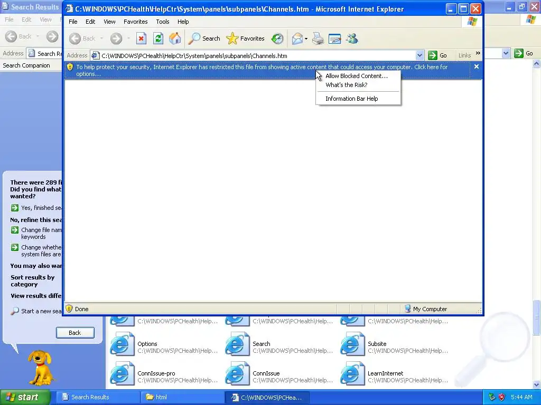Image resolution: width=541 pixels, height=405 pixels.
Task: Switch to Search Results taskbar button
Action: 98,397
